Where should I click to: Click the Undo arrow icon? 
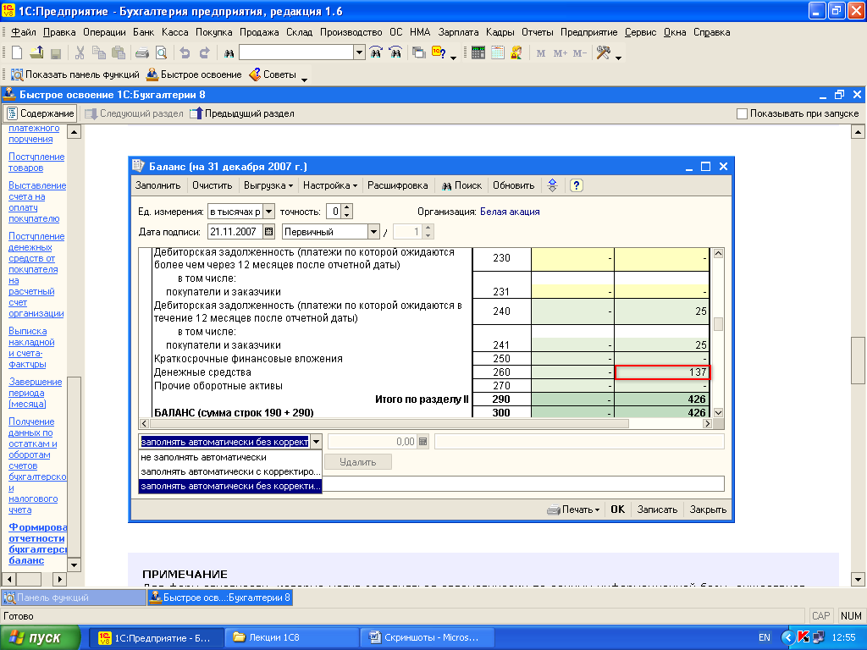click(185, 53)
